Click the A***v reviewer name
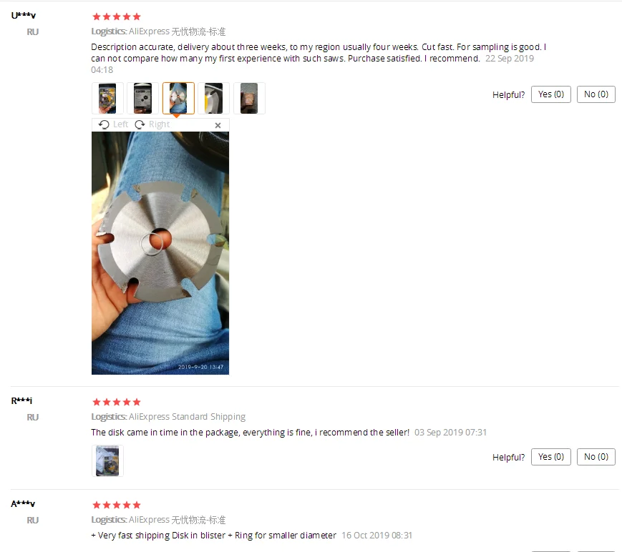This screenshot has width=622, height=552. [23, 503]
